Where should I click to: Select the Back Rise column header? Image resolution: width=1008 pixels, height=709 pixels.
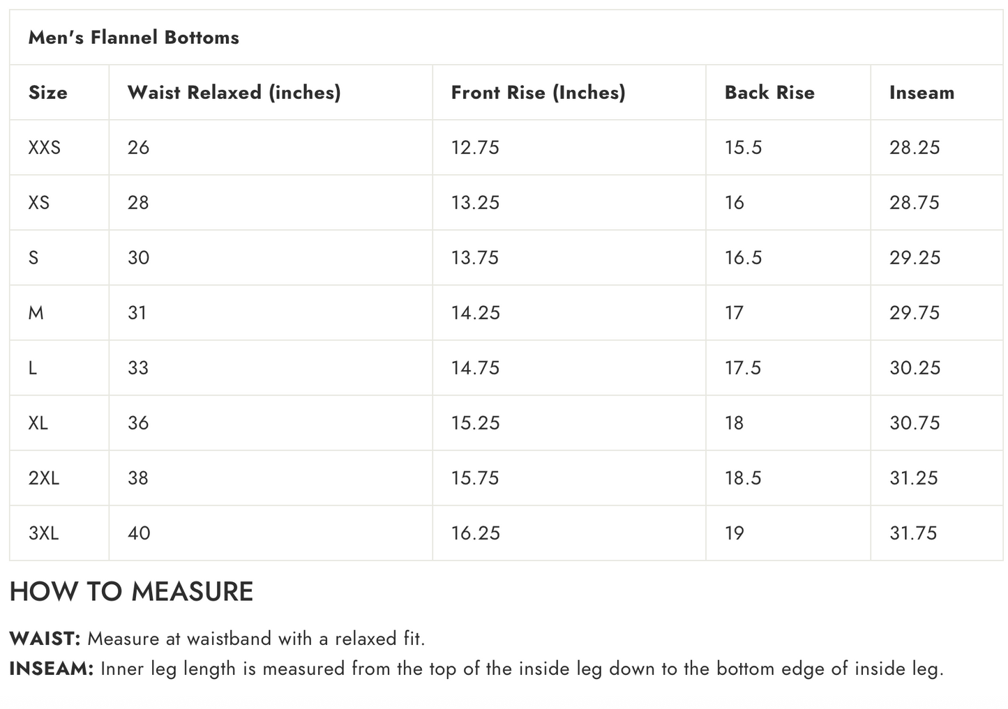coord(769,93)
